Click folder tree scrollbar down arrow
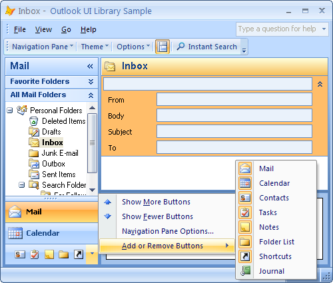This screenshot has width=333, height=283. [92, 190]
